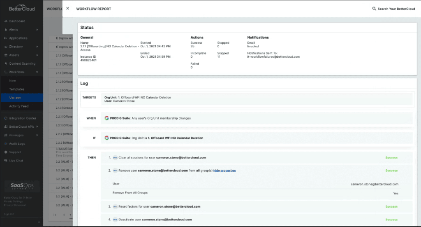421x227 pixels.
Task: Click the BetterCloud APIs icon
Action: (6, 126)
